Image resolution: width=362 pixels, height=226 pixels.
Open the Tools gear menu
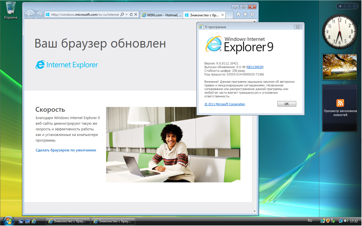(252, 14)
